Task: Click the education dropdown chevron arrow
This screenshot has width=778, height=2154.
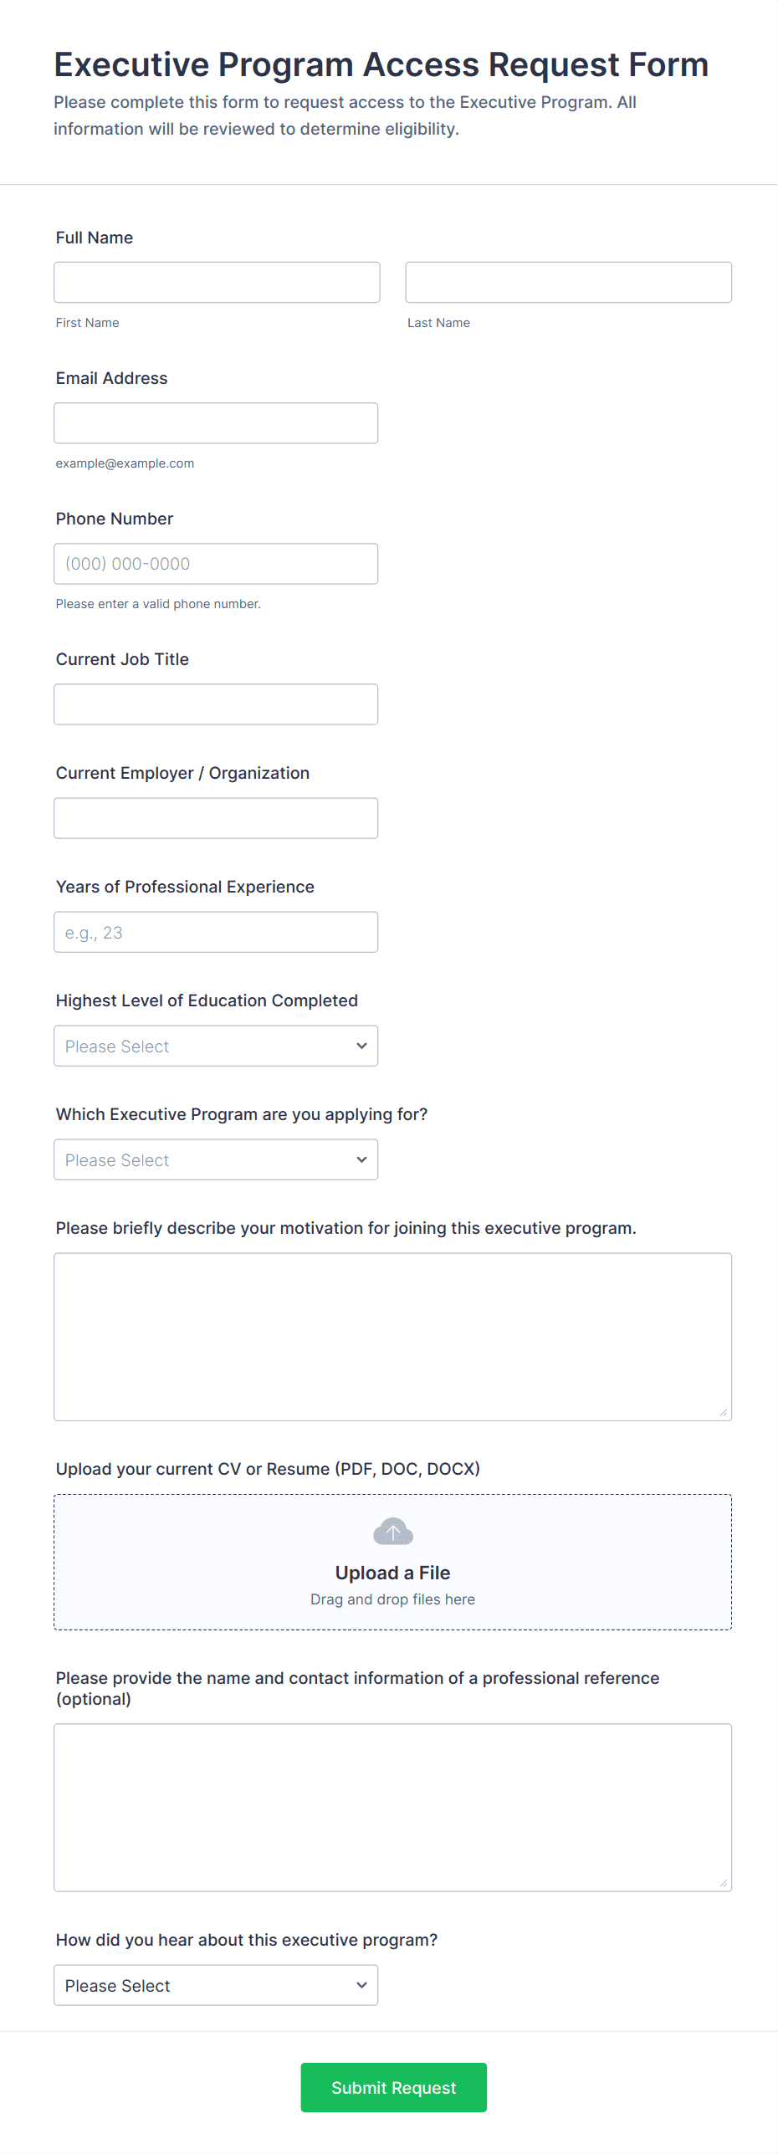Action: 361,1046
